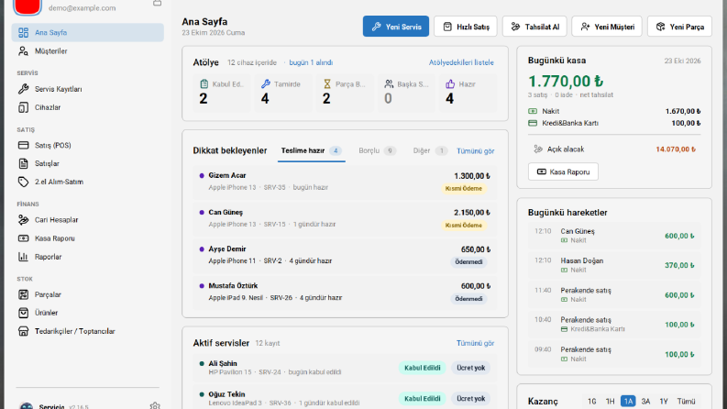
Task: Click the Tahsilat Al button
Action: (x=534, y=27)
